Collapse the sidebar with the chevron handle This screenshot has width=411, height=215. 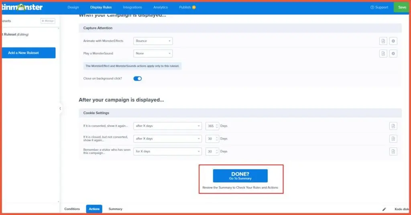pyautogui.click(x=60, y=108)
